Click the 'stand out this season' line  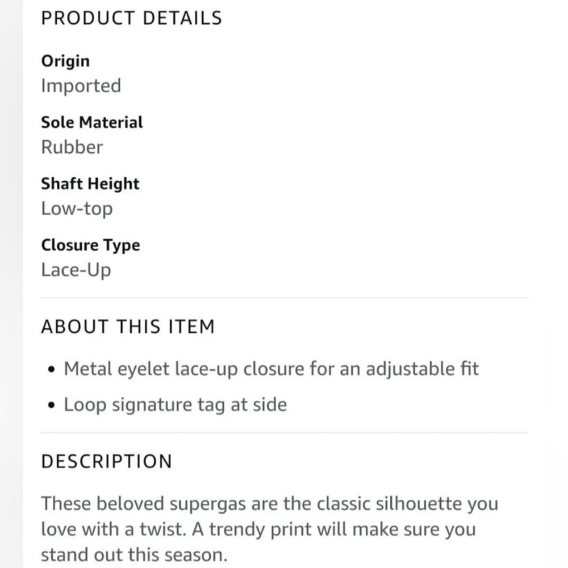(134, 555)
